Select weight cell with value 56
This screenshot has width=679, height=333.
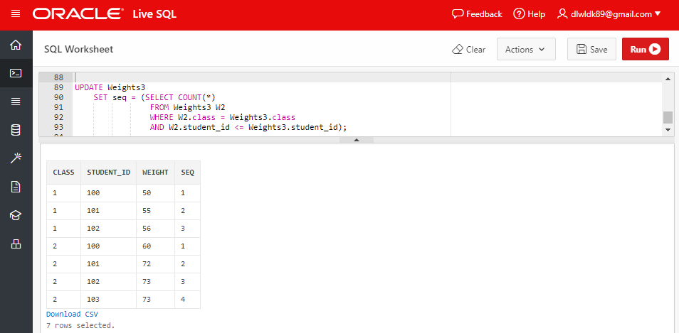point(155,229)
